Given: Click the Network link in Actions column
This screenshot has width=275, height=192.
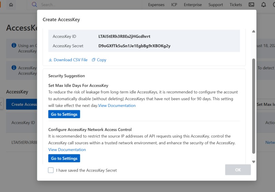Looking at the screenshot, I should coord(270,143).
